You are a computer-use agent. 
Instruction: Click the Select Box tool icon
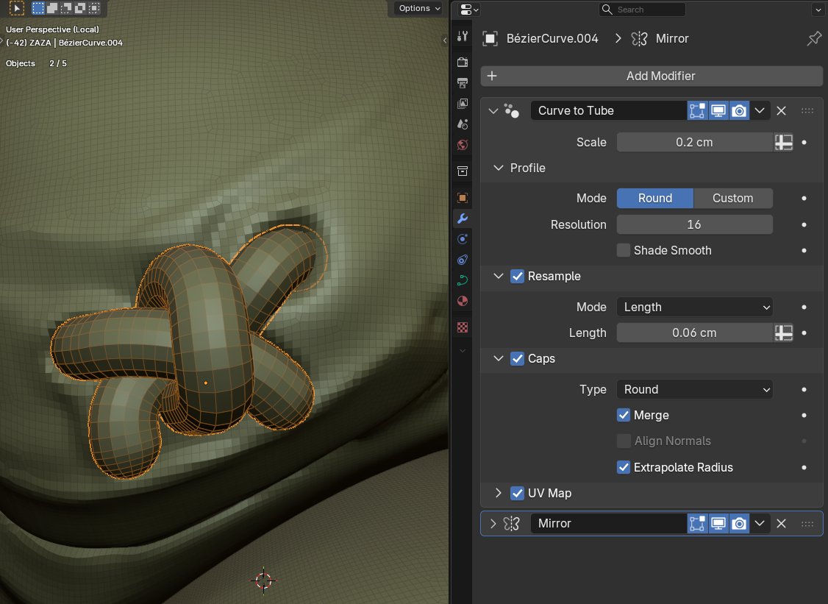(x=17, y=8)
